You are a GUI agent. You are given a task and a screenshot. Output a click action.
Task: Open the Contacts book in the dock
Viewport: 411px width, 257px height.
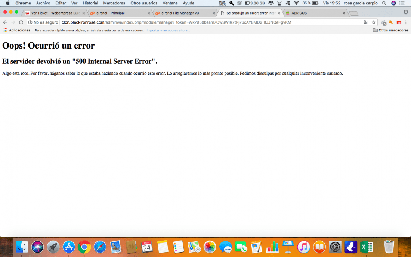coord(131,247)
